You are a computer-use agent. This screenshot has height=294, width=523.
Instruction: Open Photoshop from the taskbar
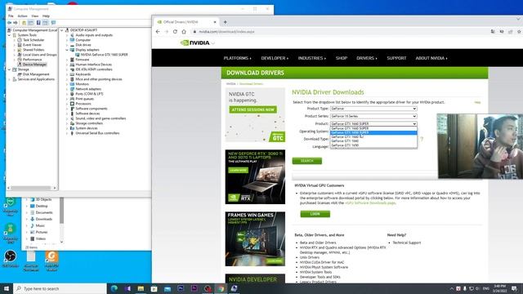181,288
